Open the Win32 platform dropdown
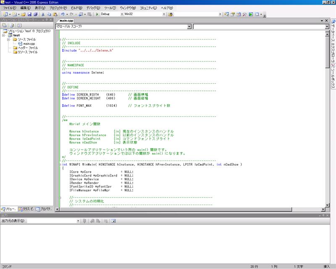This screenshot has height=269, width=336. (x=164, y=14)
